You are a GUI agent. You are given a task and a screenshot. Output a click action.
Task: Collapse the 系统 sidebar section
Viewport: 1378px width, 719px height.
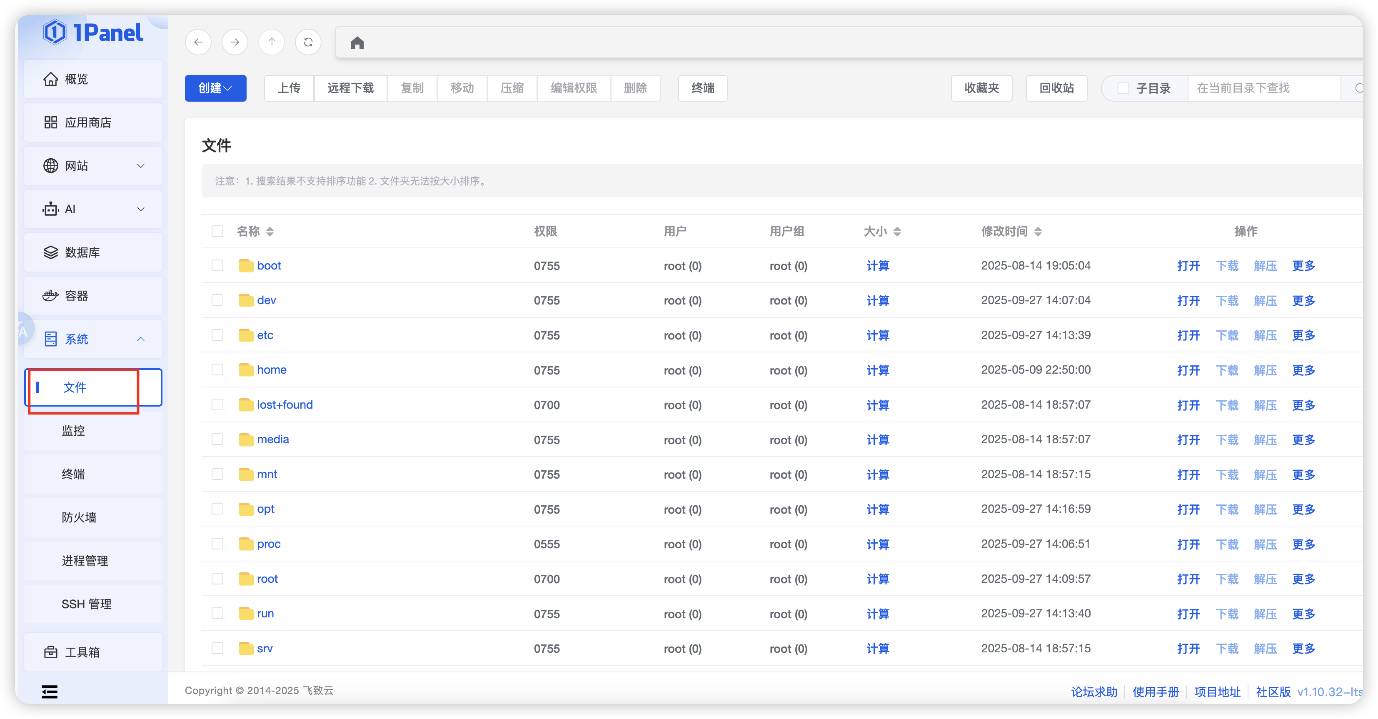click(x=93, y=339)
